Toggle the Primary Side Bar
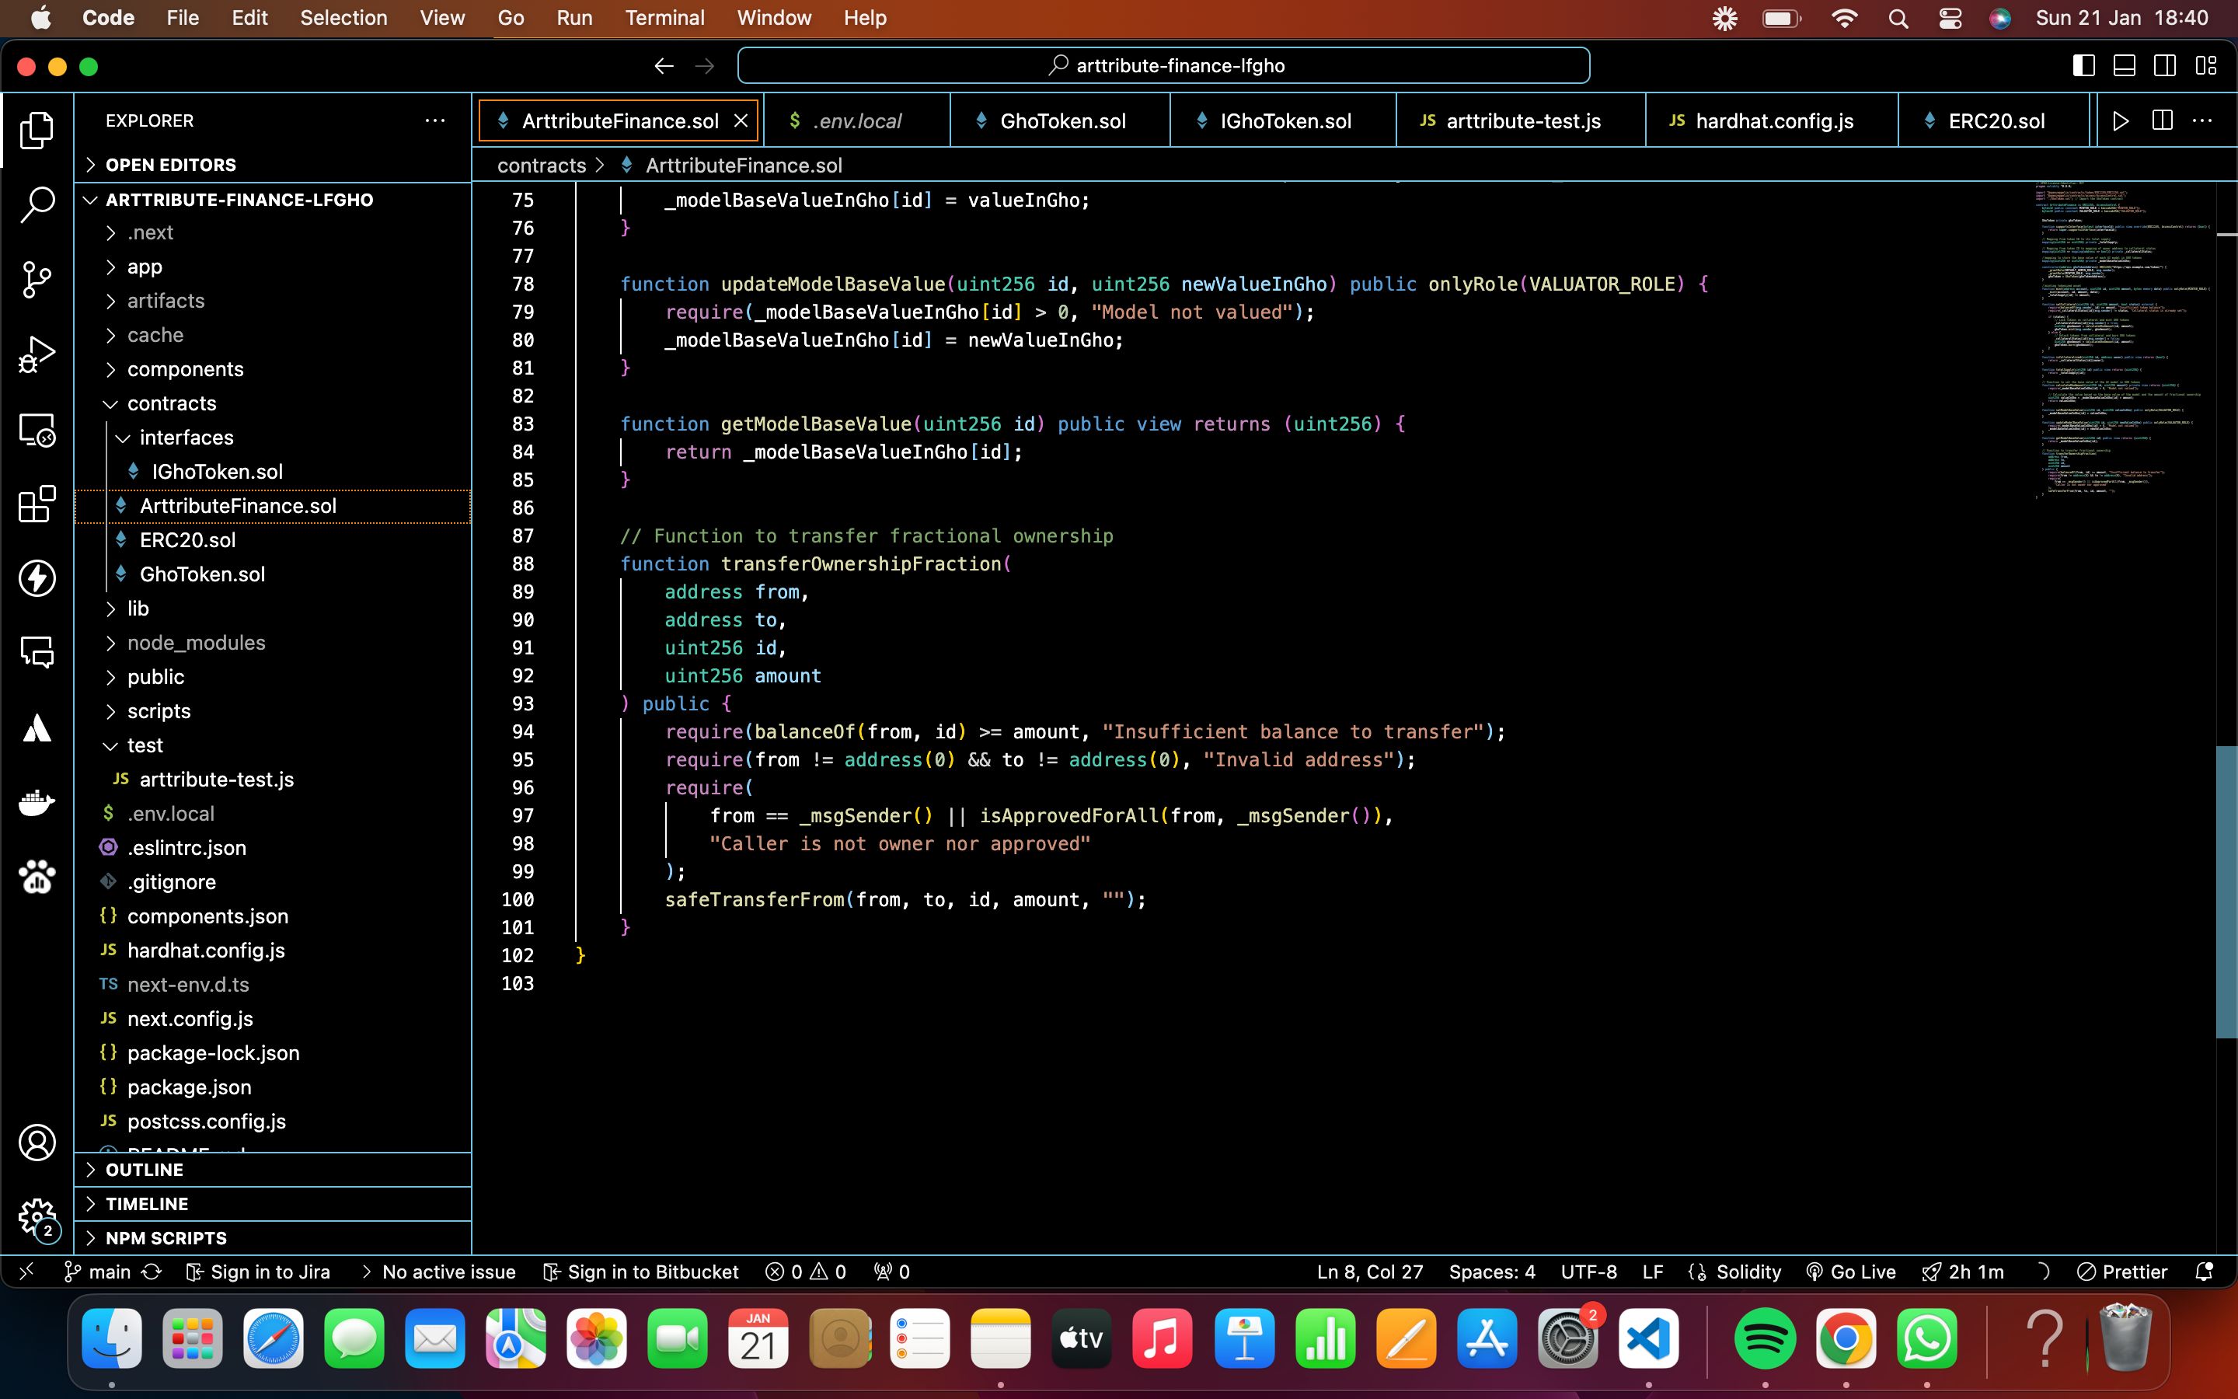 [2083, 66]
